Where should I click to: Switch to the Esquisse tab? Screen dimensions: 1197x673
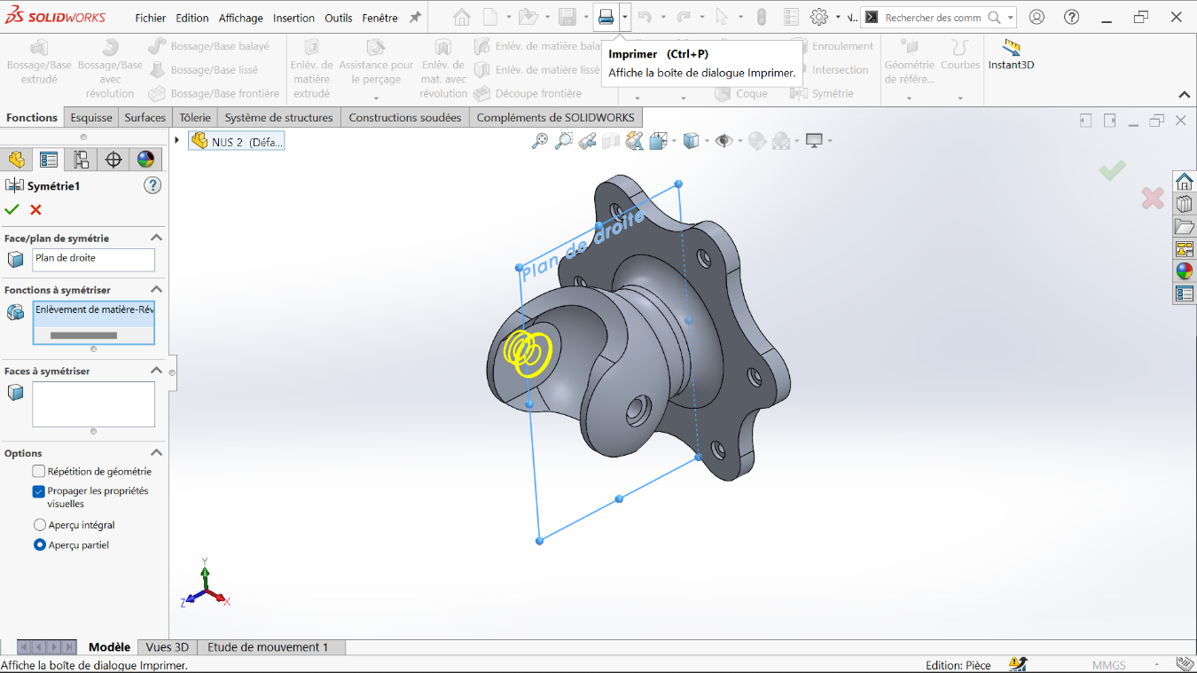[x=91, y=117]
